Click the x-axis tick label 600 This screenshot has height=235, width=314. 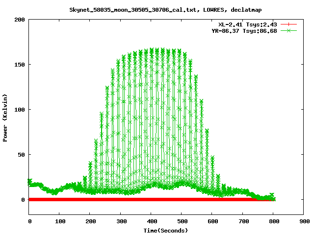213,221
